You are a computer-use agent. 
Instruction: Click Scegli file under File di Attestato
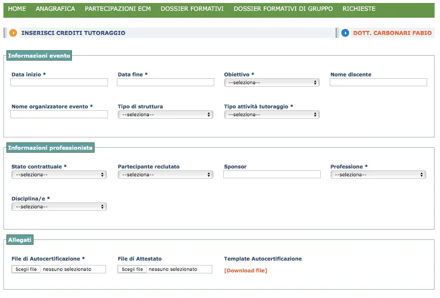(132, 269)
